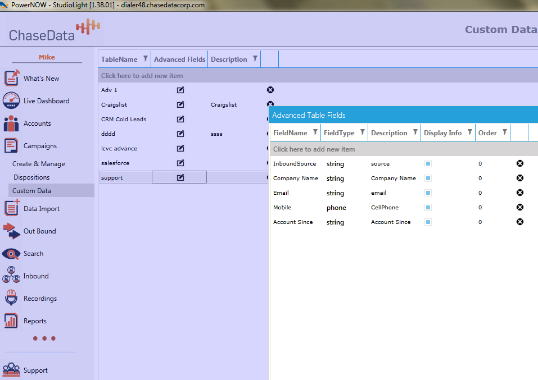The image size is (538, 380).
Task: Show more sidebar items via three dots
Action: 44,338
